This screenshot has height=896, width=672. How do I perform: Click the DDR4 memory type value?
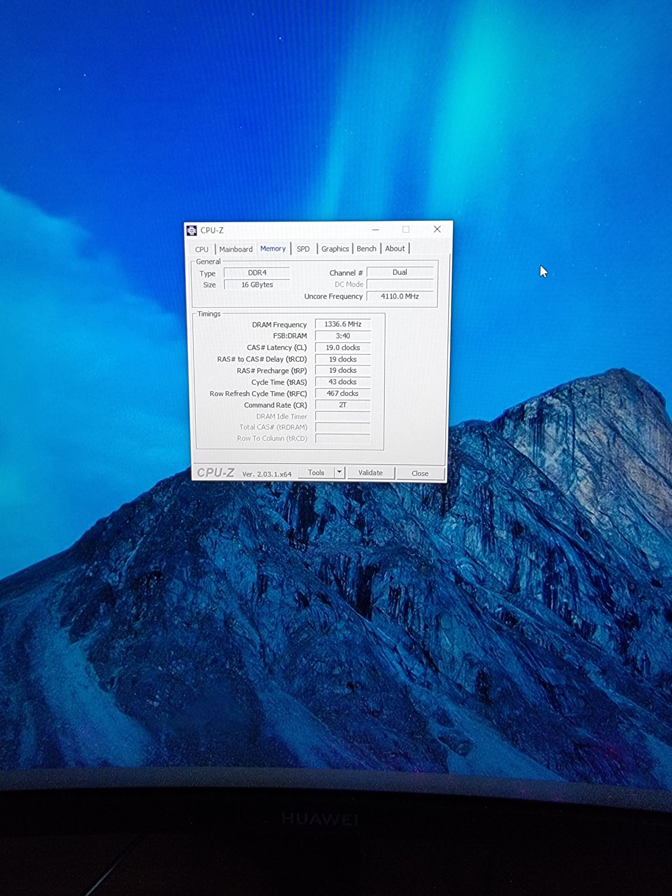(257, 273)
